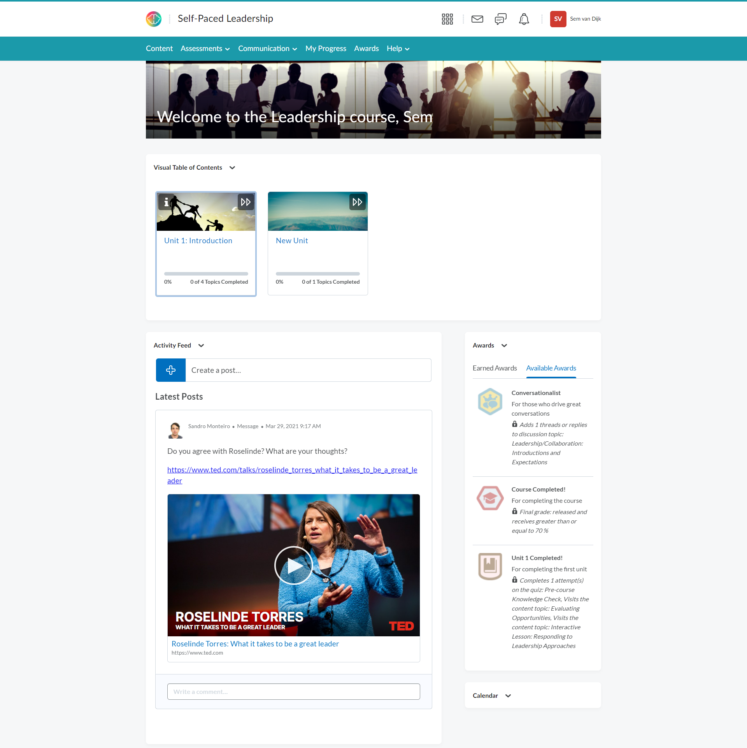Open the Unit 1: Introduction link
Screen dimensions: 747x748
pos(198,241)
